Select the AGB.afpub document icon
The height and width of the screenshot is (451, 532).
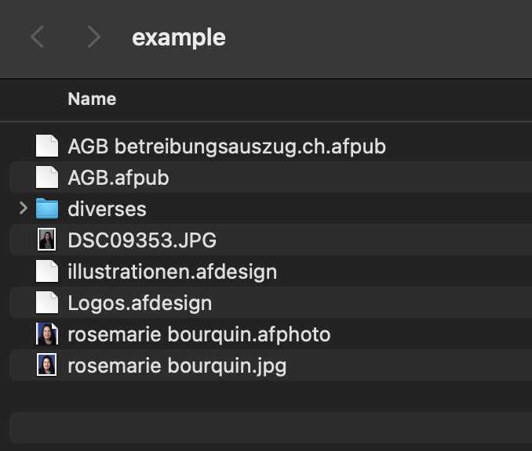tap(47, 177)
